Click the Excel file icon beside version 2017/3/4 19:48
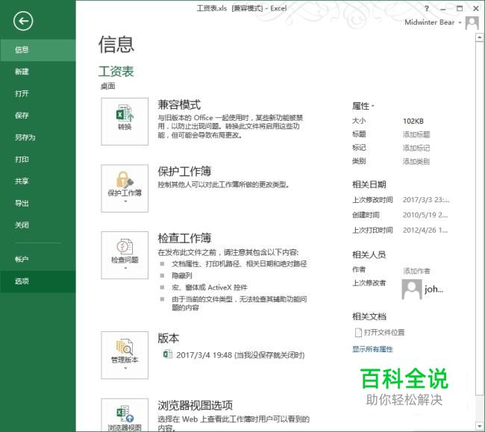Viewport: 485px width, 432px height. pos(168,354)
